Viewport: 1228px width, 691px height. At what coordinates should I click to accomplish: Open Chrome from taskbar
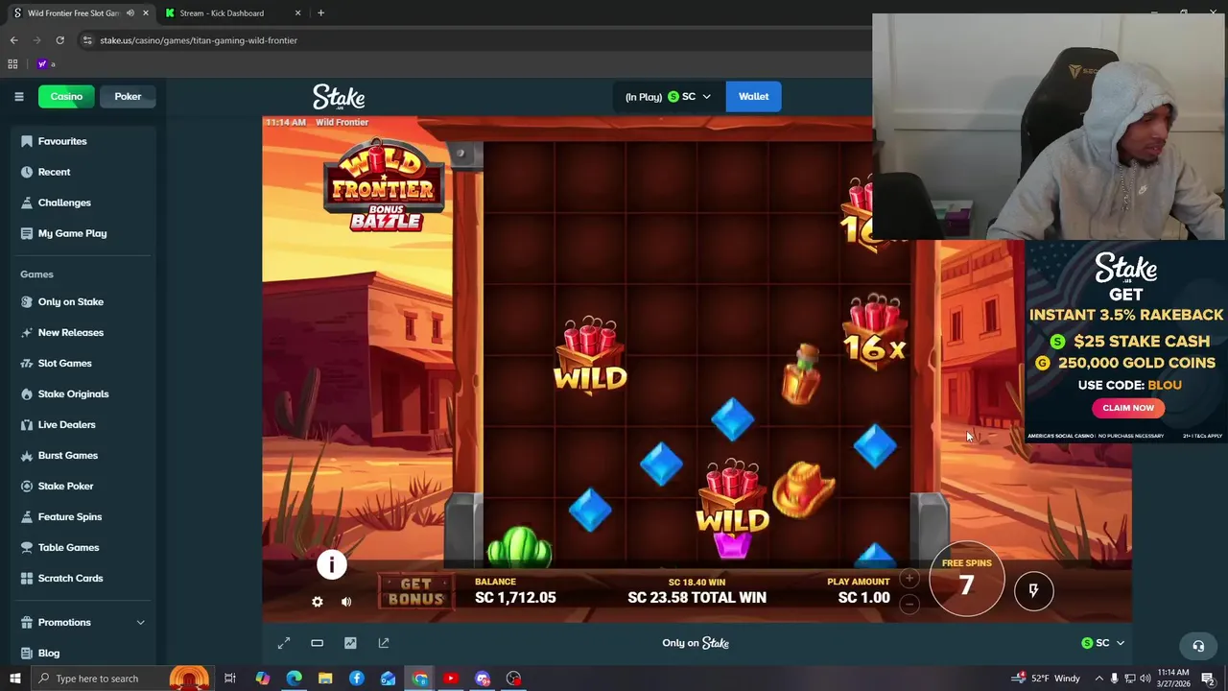tap(420, 679)
